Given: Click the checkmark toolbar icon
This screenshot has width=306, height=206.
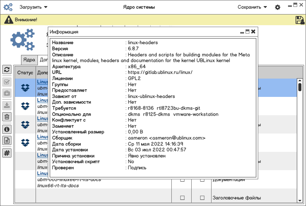Looking at the screenshot, I should pyautogui.click(x=7, y=82).
